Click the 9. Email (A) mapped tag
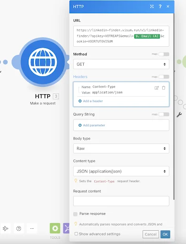The image size is (186, 244). tap(147, 36)
